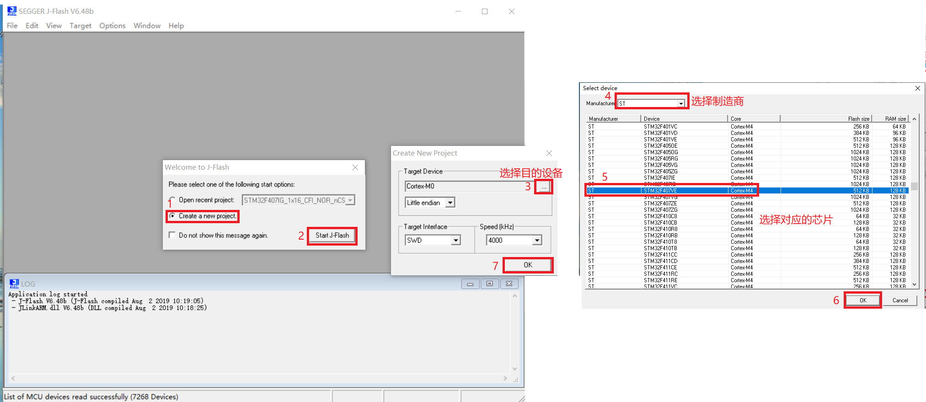Image resolution: width=926 pixels, height=402 pixels.
Task: Sort by the Flash size column header
Action: 826,118
